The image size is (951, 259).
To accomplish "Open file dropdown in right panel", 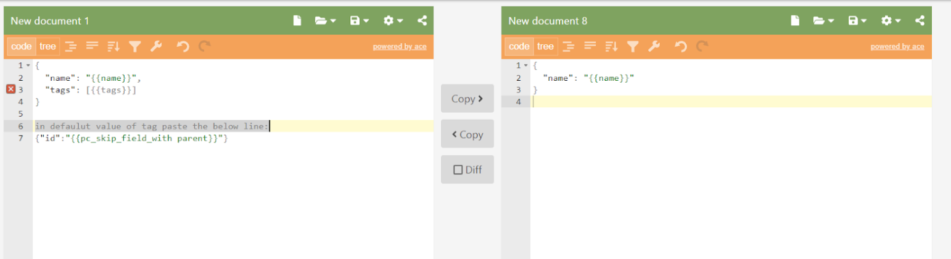I will 823,21.
